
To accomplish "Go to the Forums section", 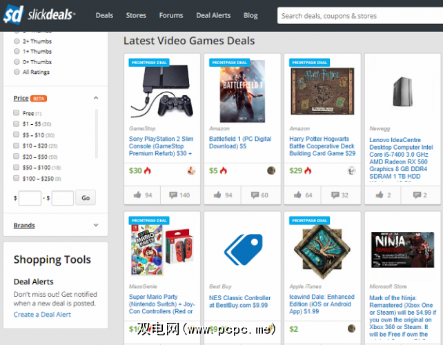I will pyautogui.click(x=171, y=15).
